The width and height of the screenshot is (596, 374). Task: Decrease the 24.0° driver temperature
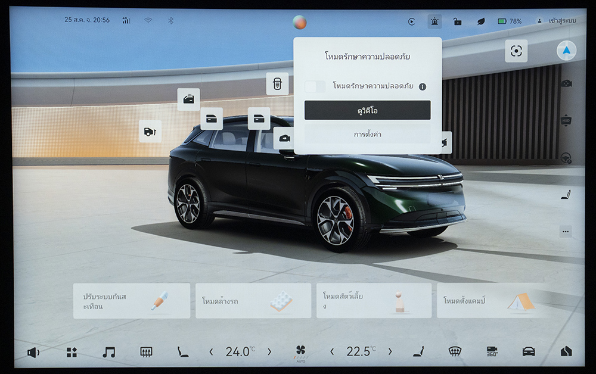click(211, 352)
